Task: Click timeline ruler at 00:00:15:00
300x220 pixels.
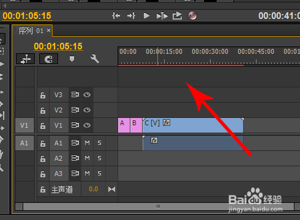Action: click(164, 51)
